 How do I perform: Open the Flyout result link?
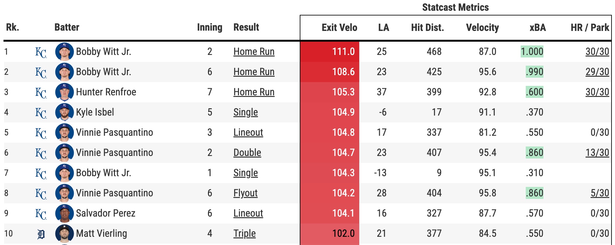[245, 193]
